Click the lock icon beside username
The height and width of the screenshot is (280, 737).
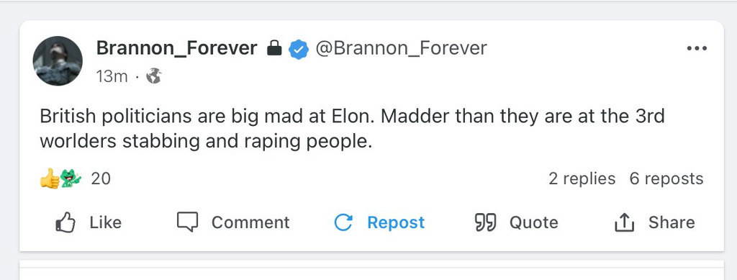coord(274,48)
